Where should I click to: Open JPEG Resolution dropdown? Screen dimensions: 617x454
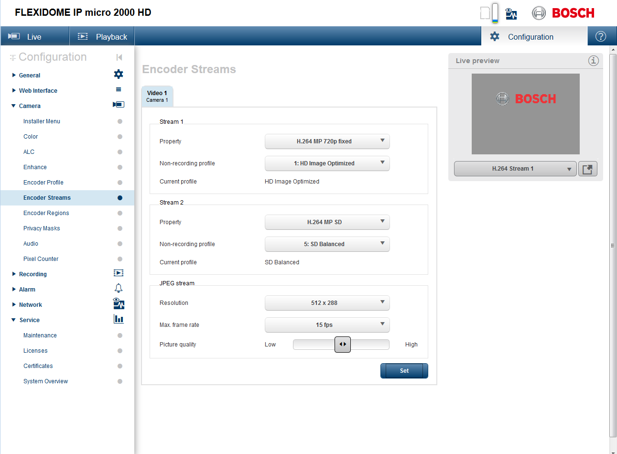click(x=327, y=303)
